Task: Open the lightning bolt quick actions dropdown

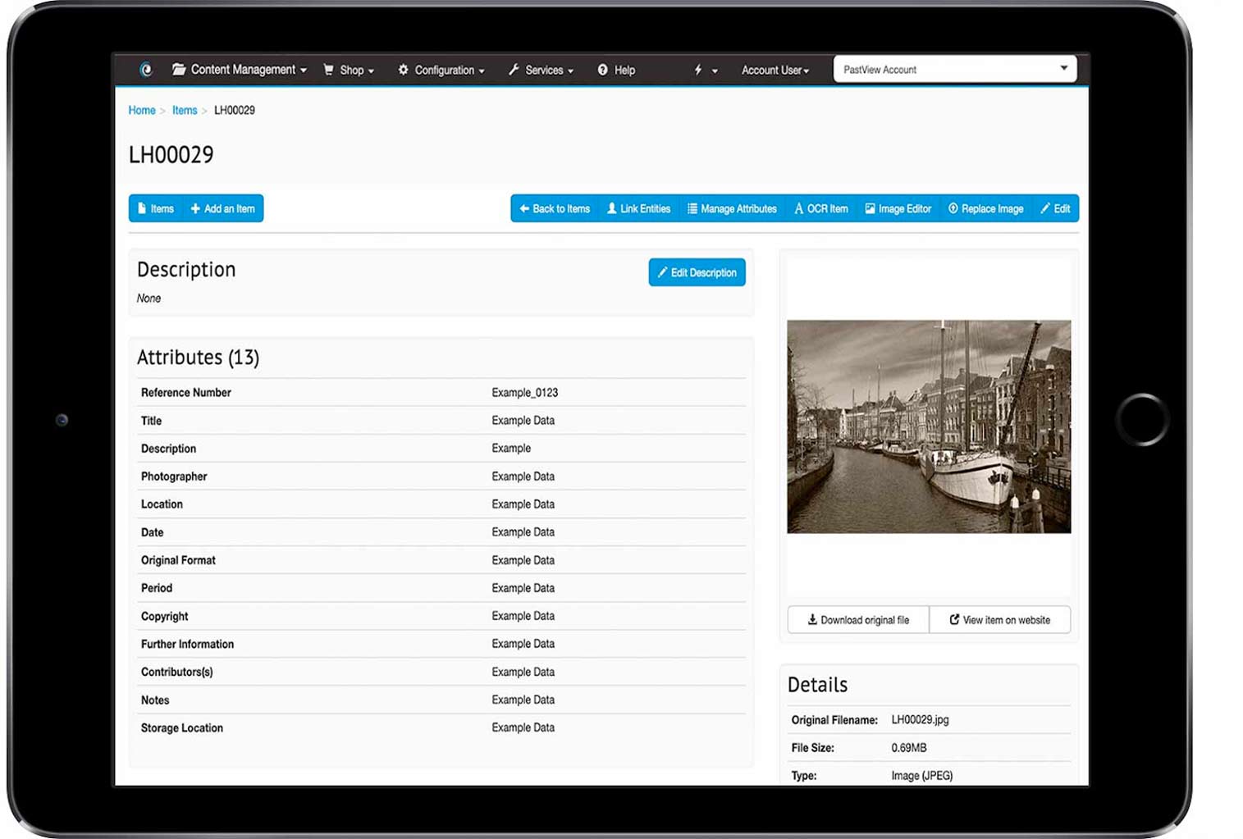Action: tap(706, 70)
